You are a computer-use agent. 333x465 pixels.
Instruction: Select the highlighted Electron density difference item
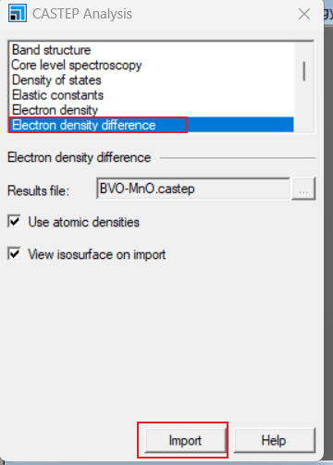tap(151, 125)
